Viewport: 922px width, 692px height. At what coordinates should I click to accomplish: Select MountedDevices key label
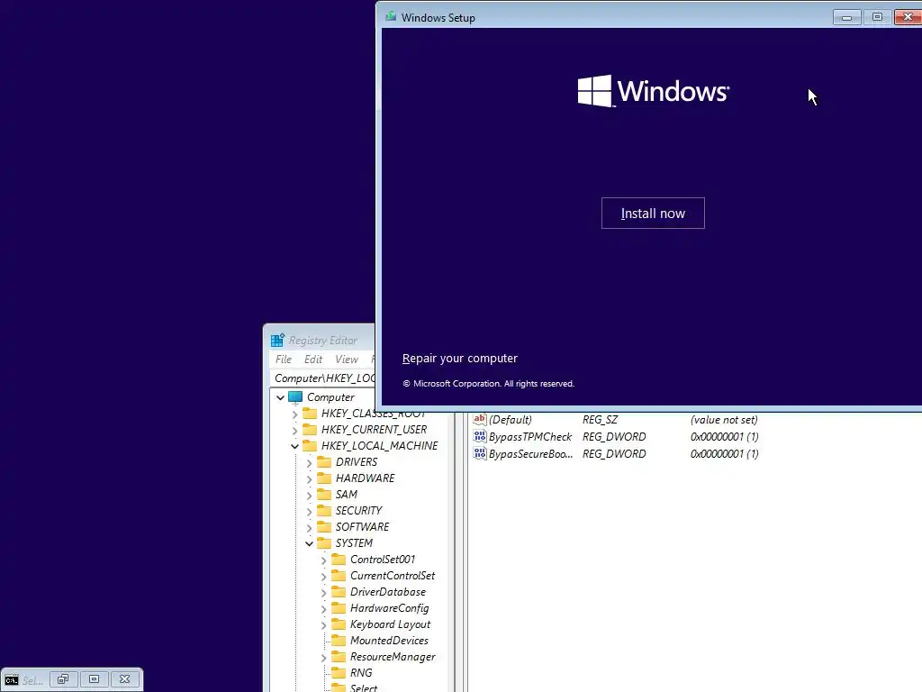[x=389, y=641]
